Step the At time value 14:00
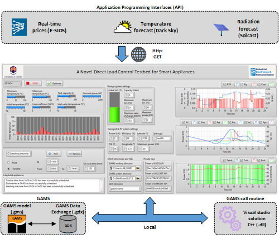 pos(49,162)
